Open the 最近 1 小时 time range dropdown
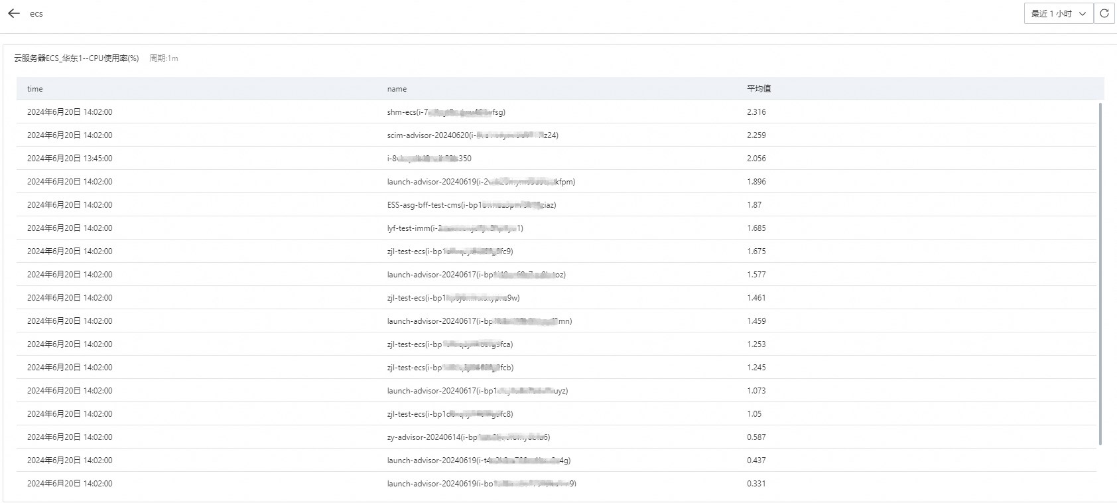Image resolution: width=1117 pixels, height=503 pixels. pyautogui.click(x=1059, y=13)
